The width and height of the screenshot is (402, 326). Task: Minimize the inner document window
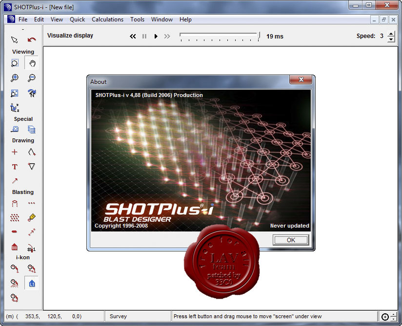click(374, 19)
